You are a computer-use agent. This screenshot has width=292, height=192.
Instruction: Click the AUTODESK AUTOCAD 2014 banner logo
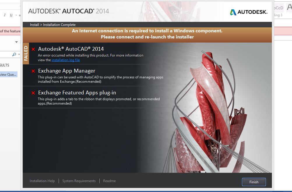tap(69, 11)
